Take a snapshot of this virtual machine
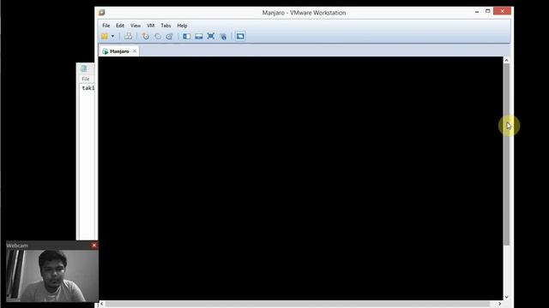Viewport: 549px width, 308px height. pos(145,36)
